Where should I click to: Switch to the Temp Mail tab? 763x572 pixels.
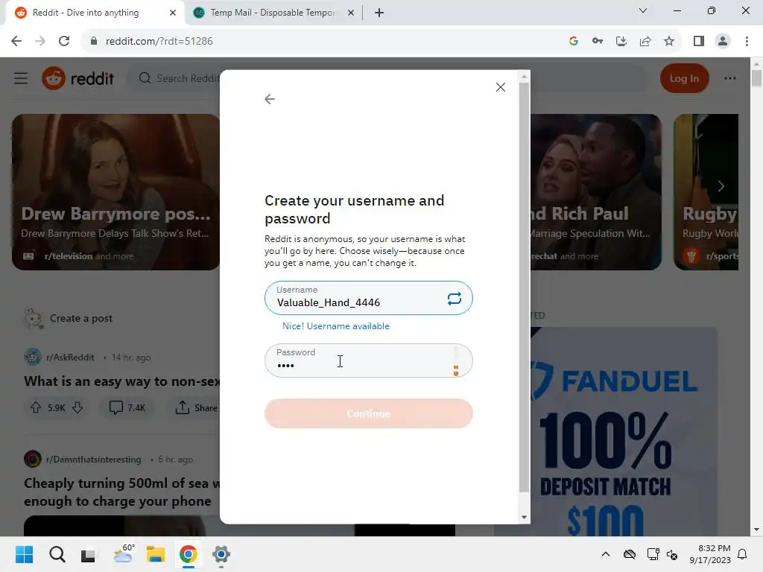(273, 13)
